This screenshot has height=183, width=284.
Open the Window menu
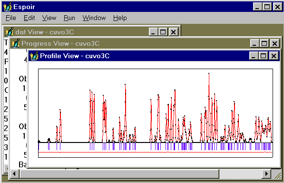(x=94, y=18)
